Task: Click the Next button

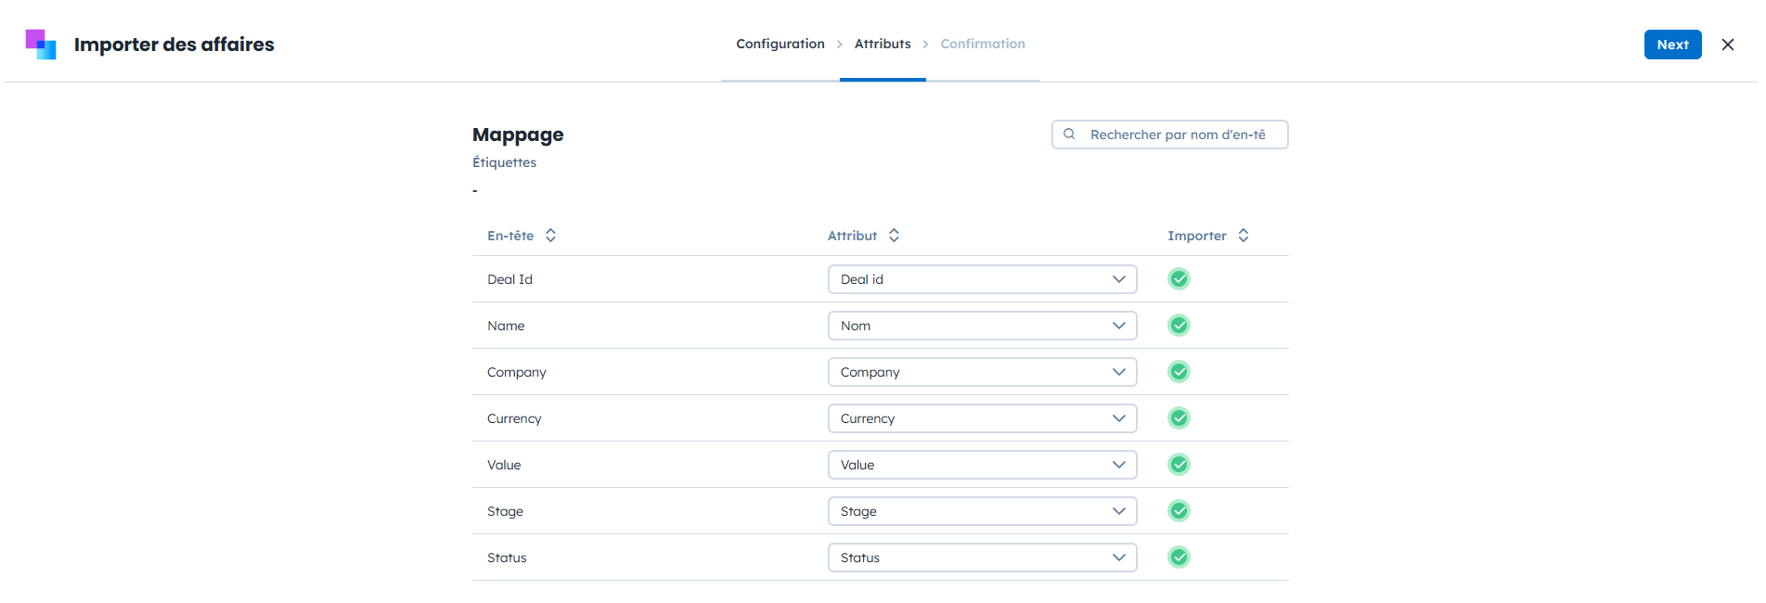Action: click(1672, 45)
